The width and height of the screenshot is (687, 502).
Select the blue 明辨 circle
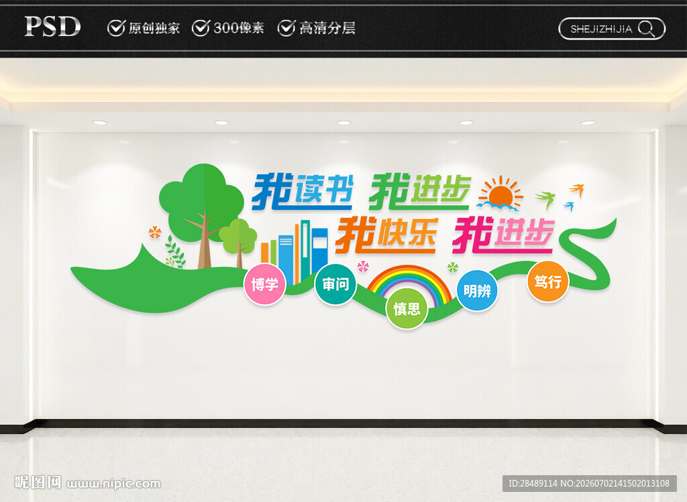click(477, 291)
